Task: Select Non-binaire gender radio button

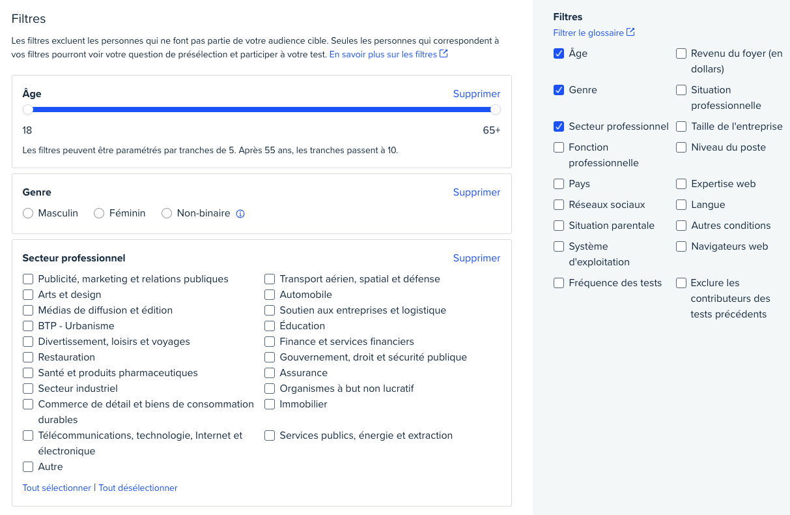Action: [x=167, y=213]
